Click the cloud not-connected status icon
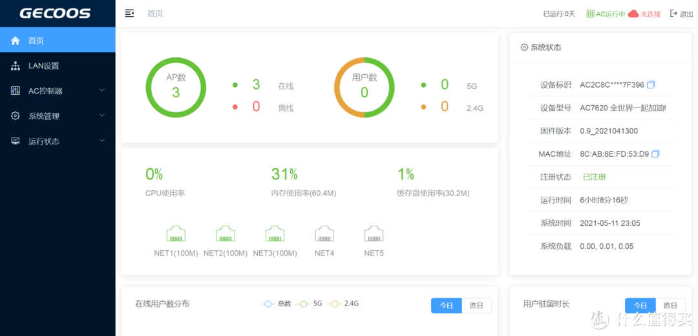Viewport: 698px width, 336px height. 633,14
